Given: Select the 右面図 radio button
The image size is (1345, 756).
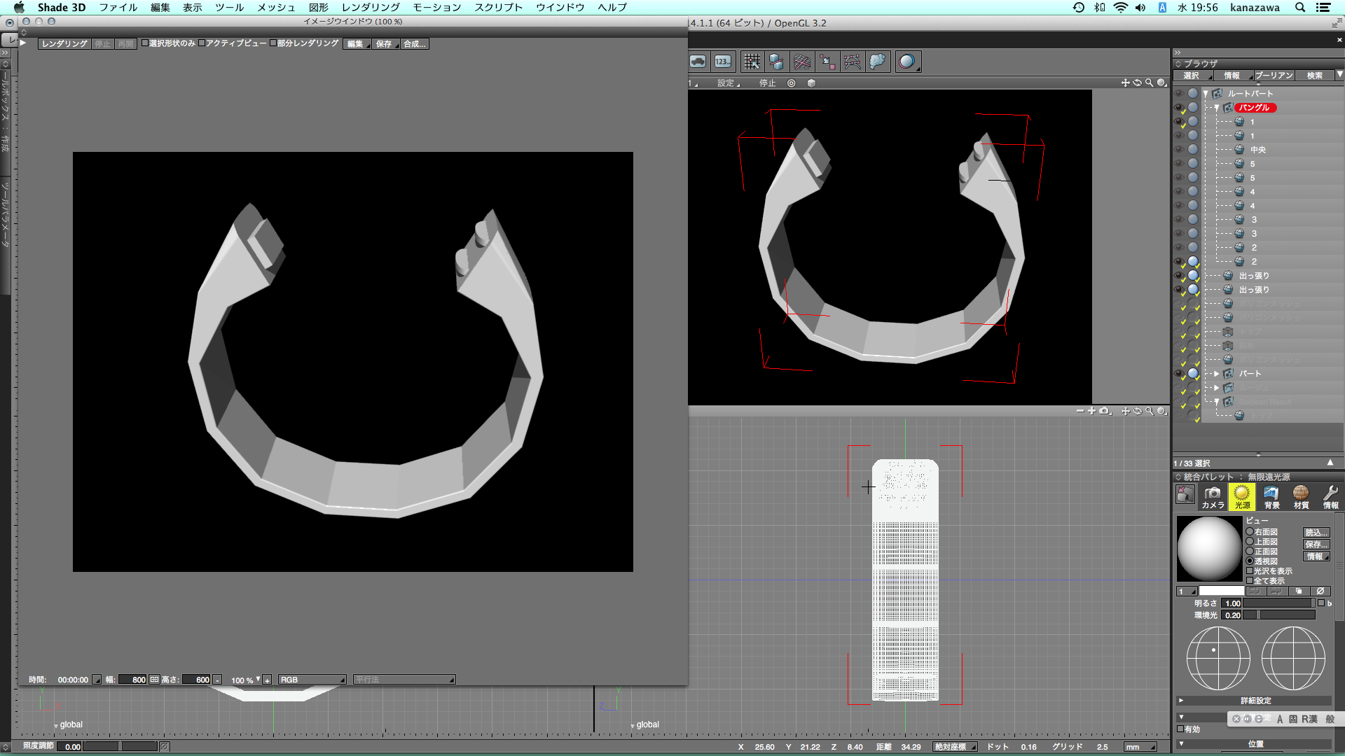Looking at the screenshot, I should tap(1250, 532).
